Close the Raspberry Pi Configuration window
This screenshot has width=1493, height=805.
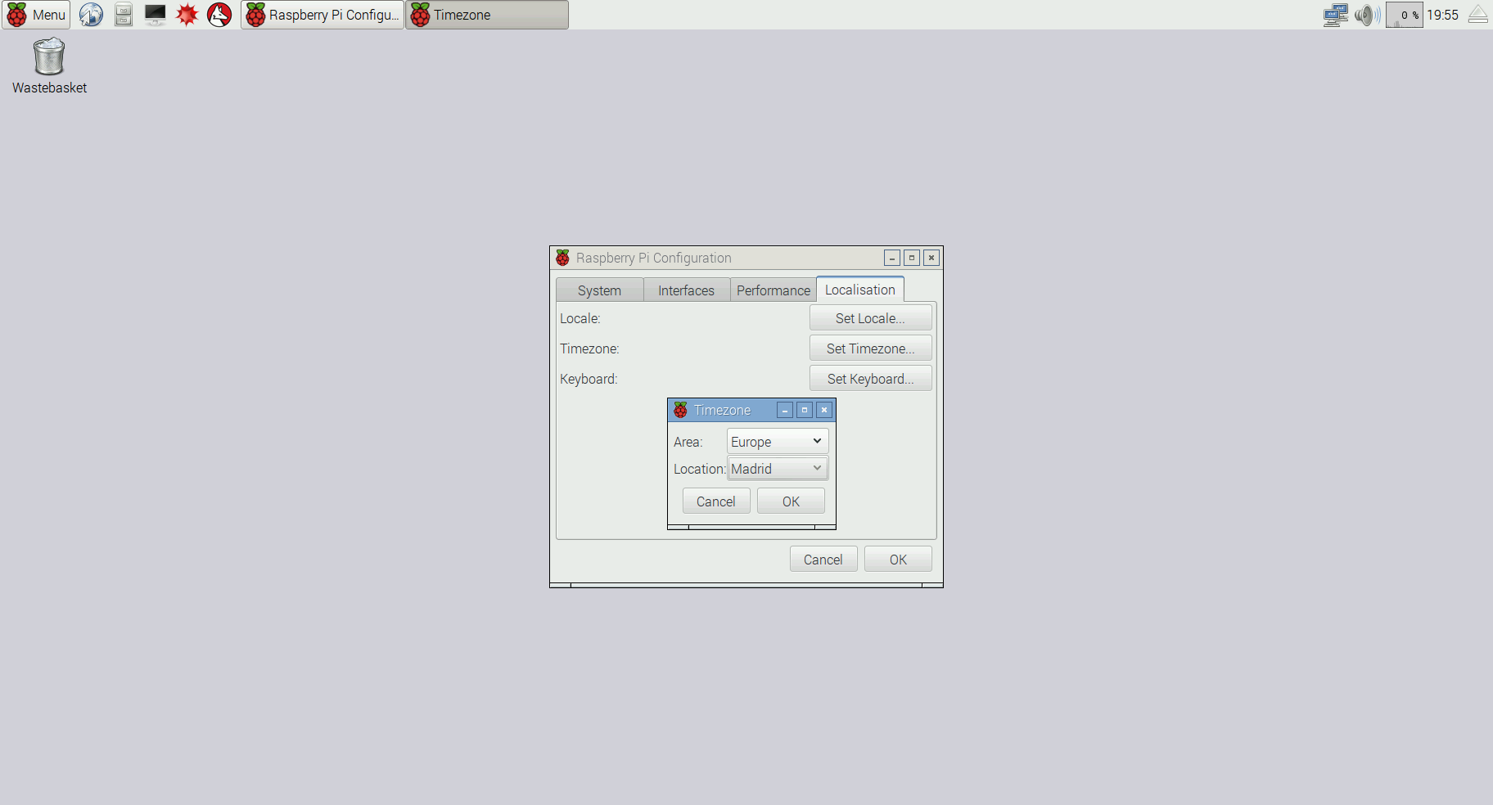point(931,258)
